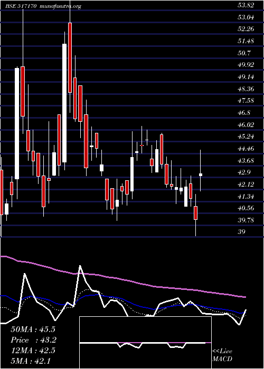Viewport: 264px width, 369px height.
Task: Click the tall white candle reaching 49.92
Action: coord(17,123)
